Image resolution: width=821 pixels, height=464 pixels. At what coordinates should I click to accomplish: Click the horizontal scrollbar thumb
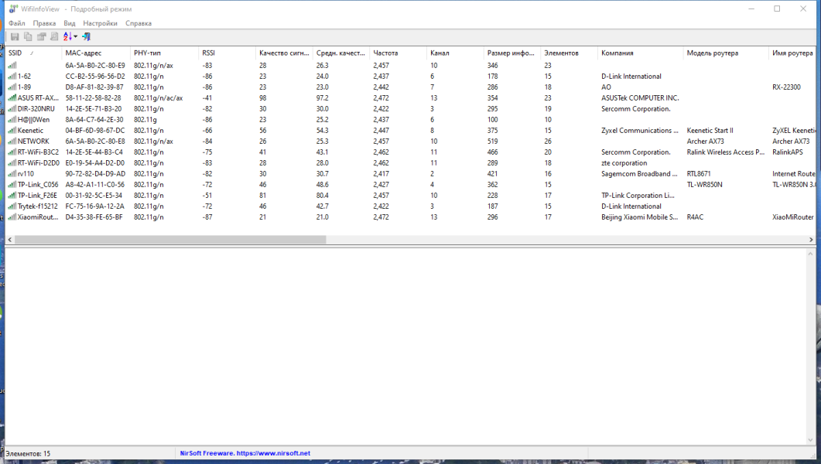(170, 239)
